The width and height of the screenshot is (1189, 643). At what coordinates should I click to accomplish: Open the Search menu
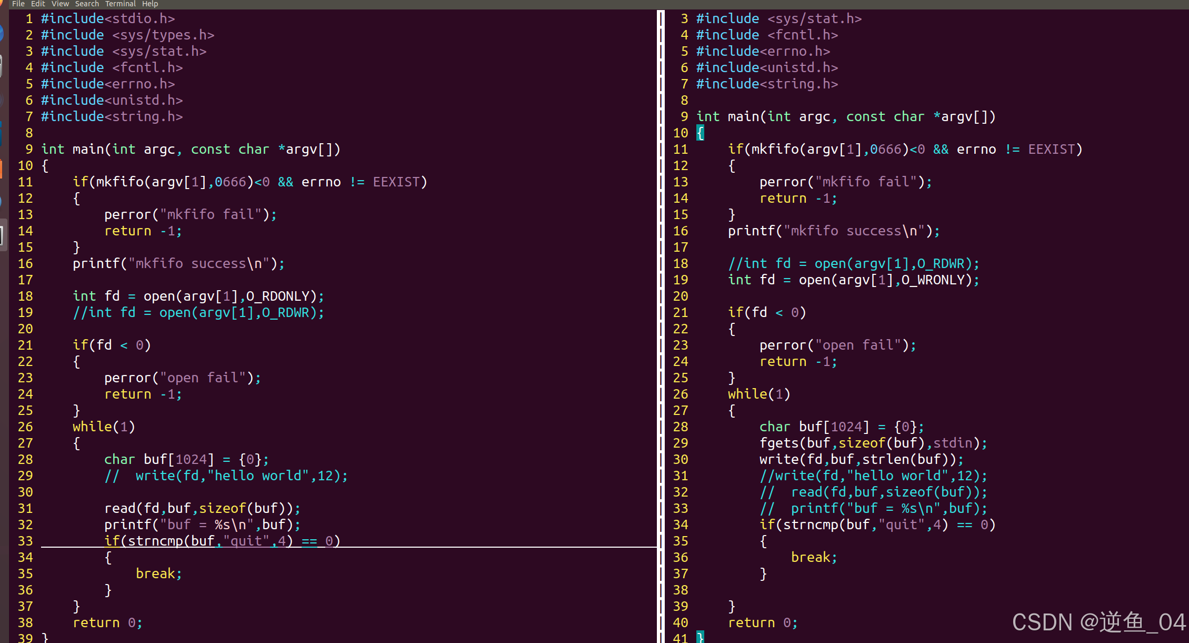87,4
